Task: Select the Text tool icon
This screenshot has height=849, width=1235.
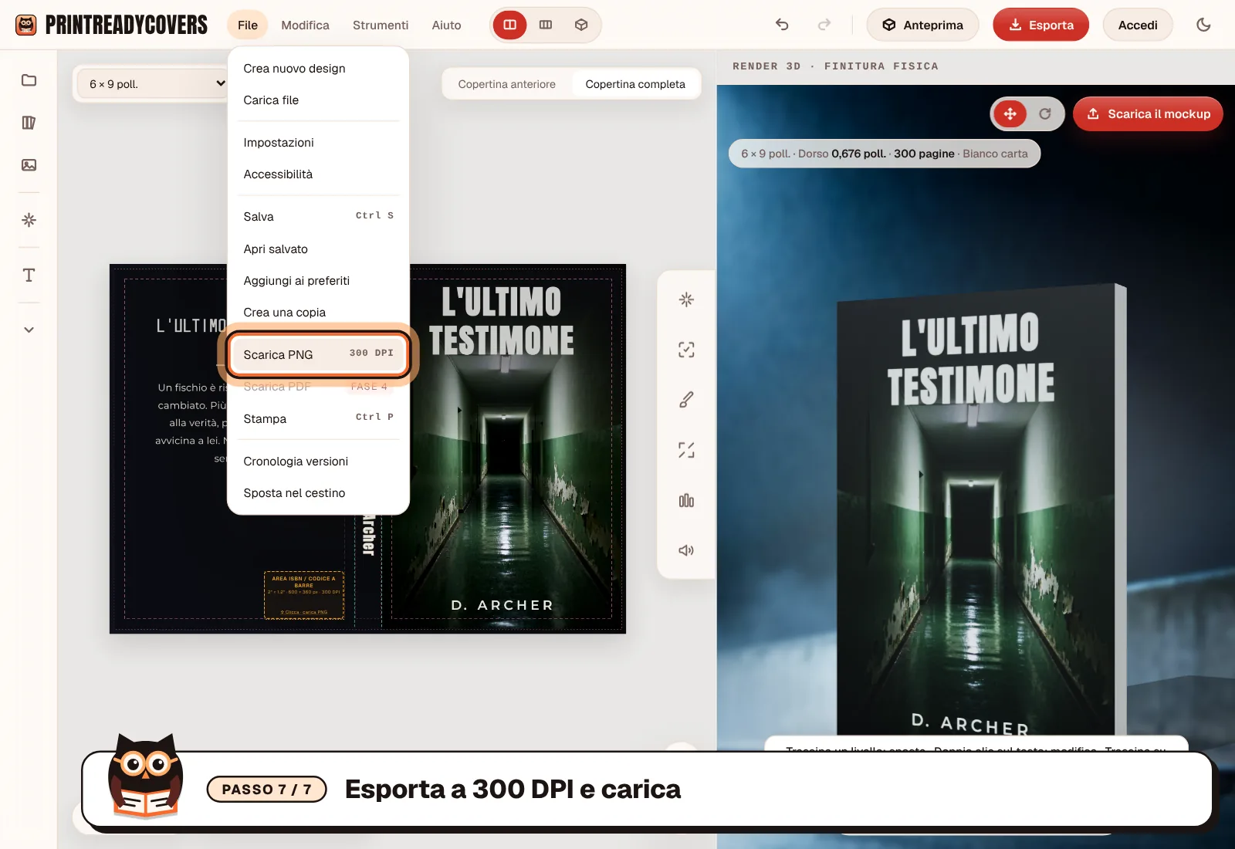Action: [29, 276]
